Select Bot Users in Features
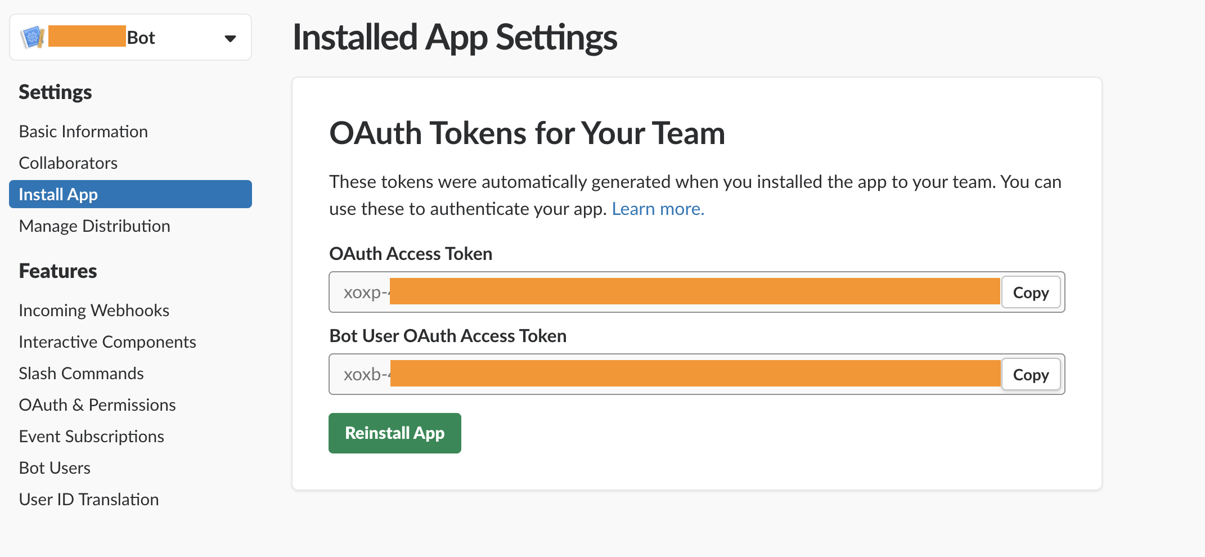The height and width of the screenshot is (557, 1205). click(55, 468)
